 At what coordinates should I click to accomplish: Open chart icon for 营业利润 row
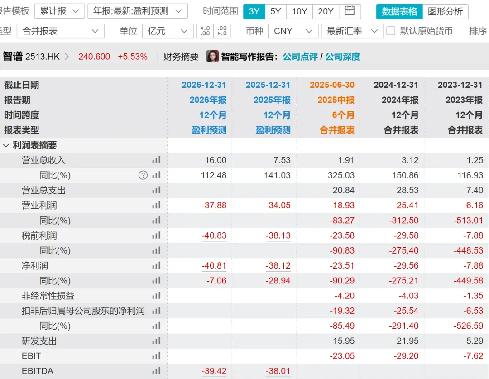(x=156, y=205)
